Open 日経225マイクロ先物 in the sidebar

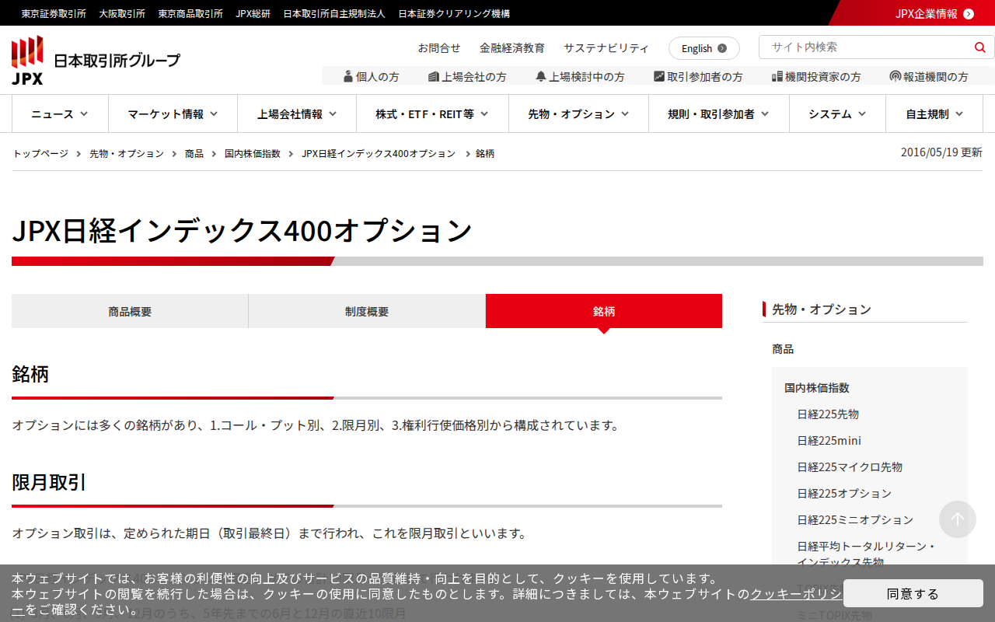(x=850, y=466)
